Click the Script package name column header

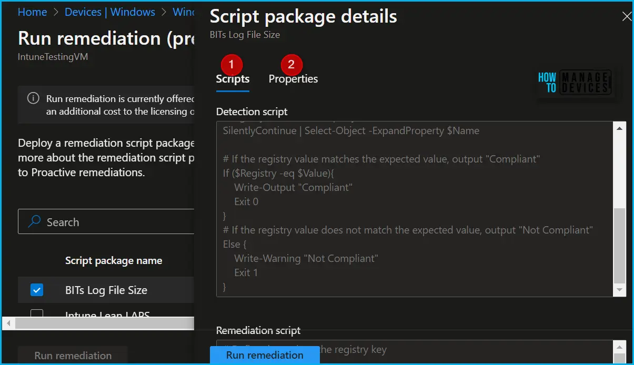(114, 260)
